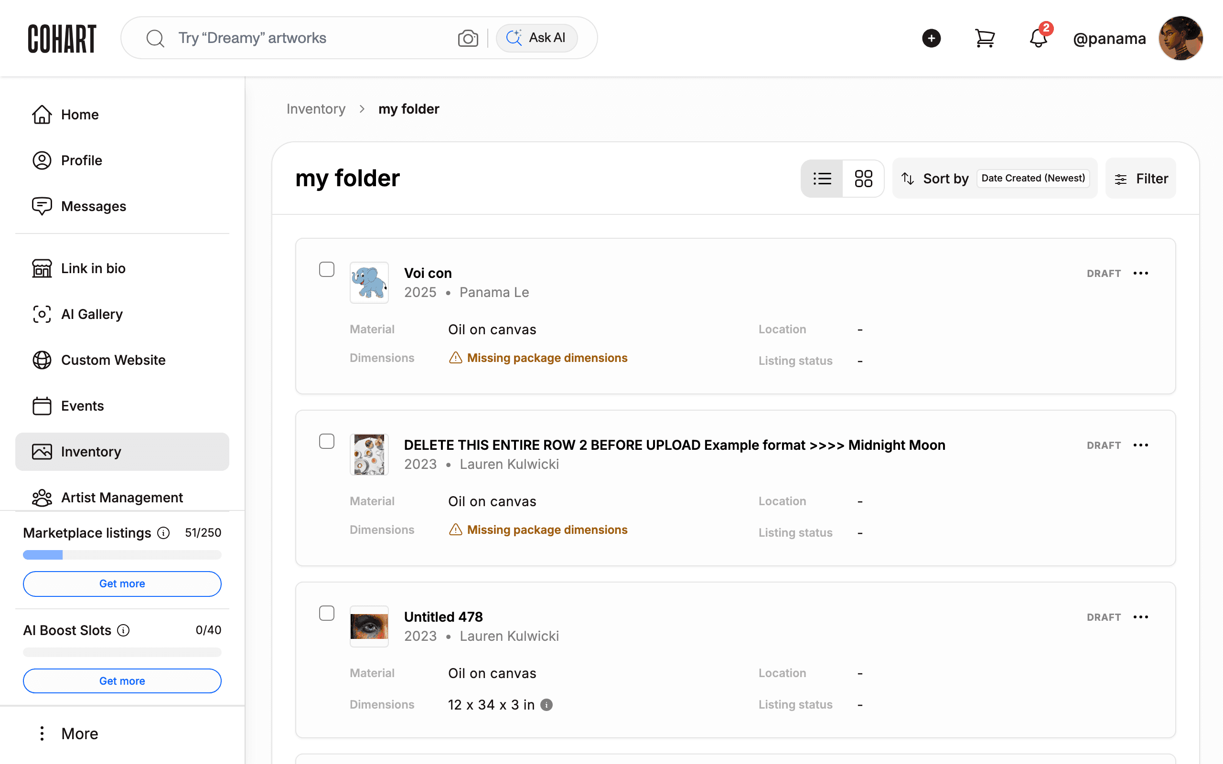1223x764 pixels.
Task: Open the Midnight Moon example row title
Action: pos(675,445)
